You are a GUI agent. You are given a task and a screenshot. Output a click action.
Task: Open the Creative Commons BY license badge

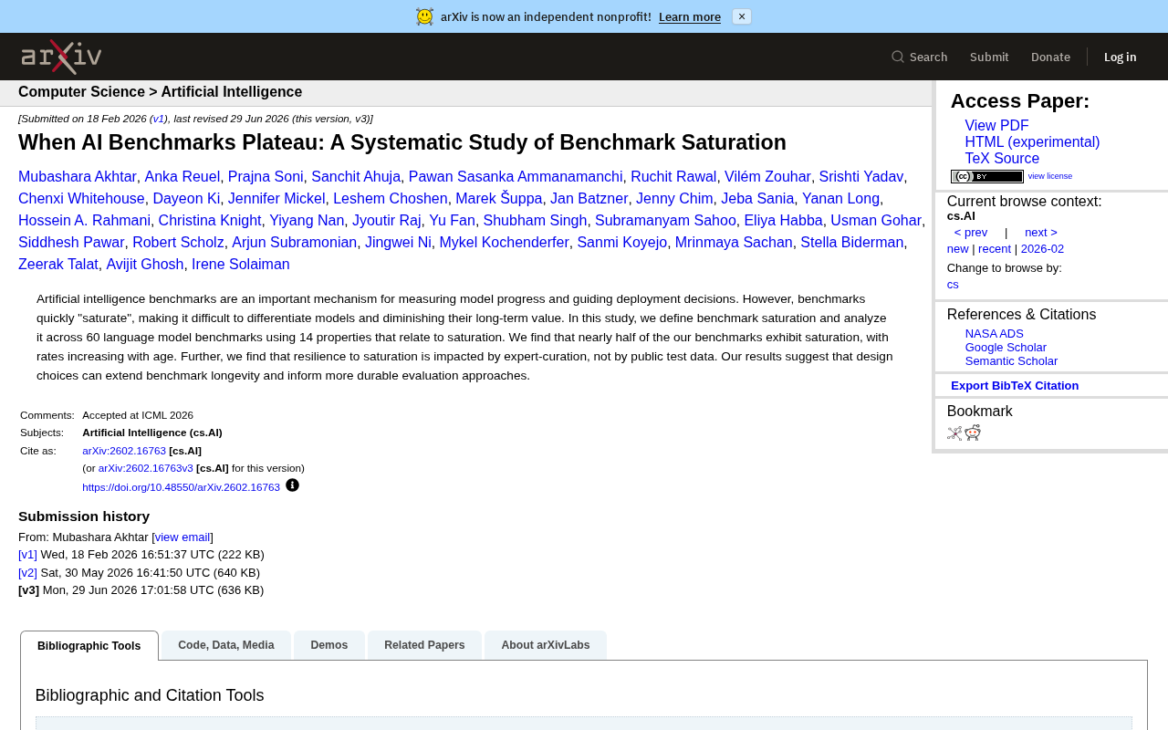tap(987, 176)
